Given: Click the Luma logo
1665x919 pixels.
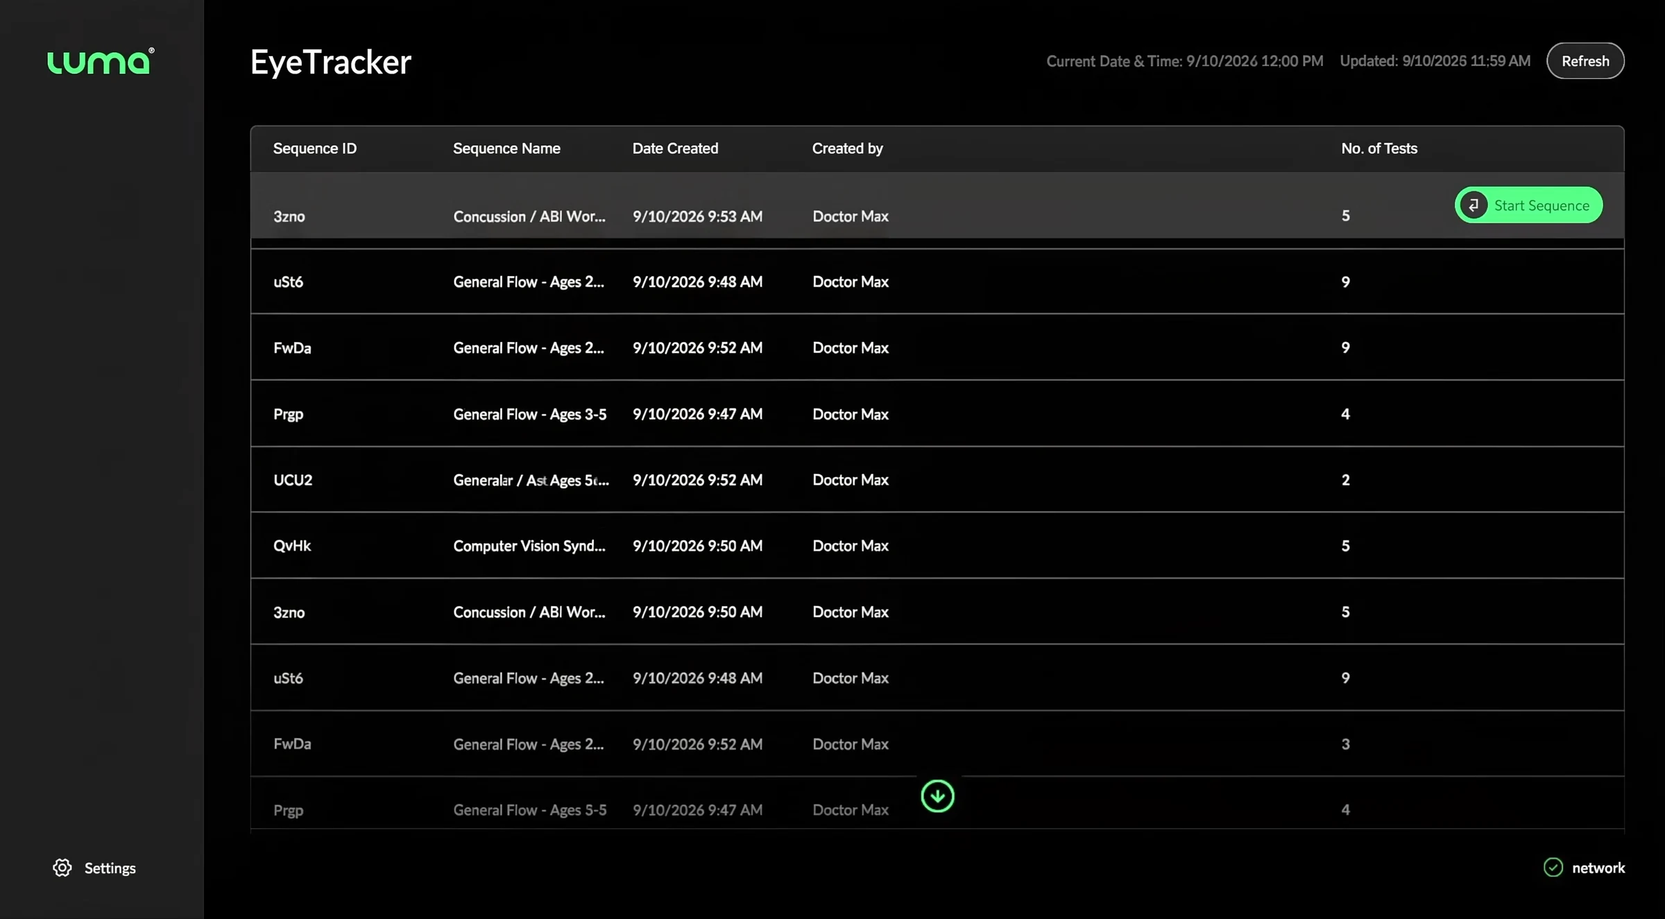Looking at the screenshot, I should coord(101,61).
